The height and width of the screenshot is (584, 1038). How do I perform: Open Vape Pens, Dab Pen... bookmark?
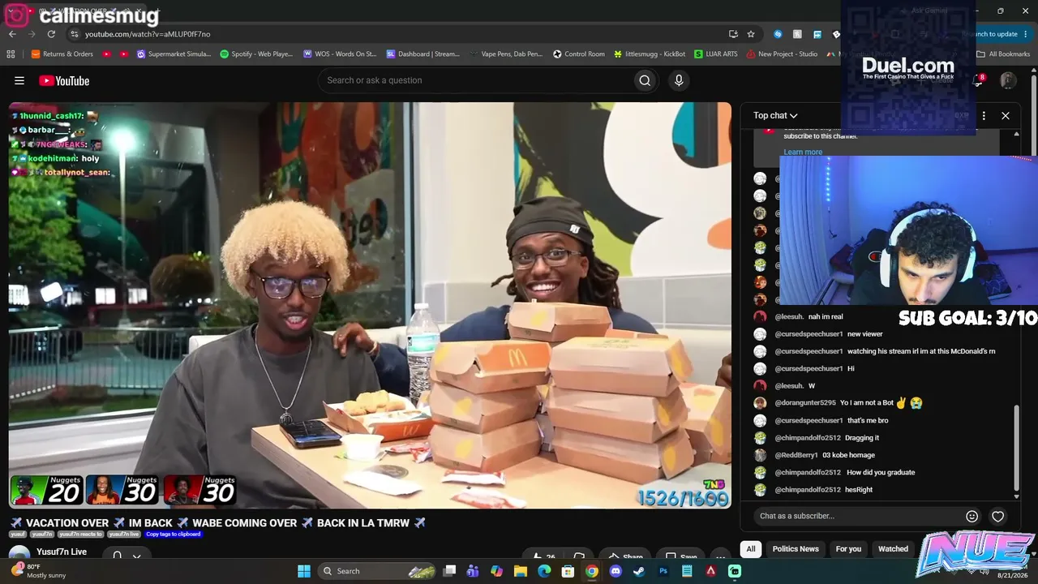point(506,54)
